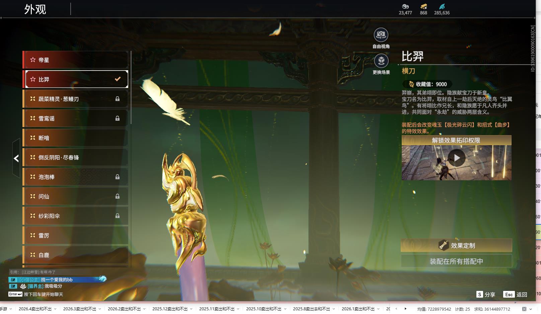Click the 装配在所有搭配中 button
The height and width of the screenshot is (314, 541).
456,261
